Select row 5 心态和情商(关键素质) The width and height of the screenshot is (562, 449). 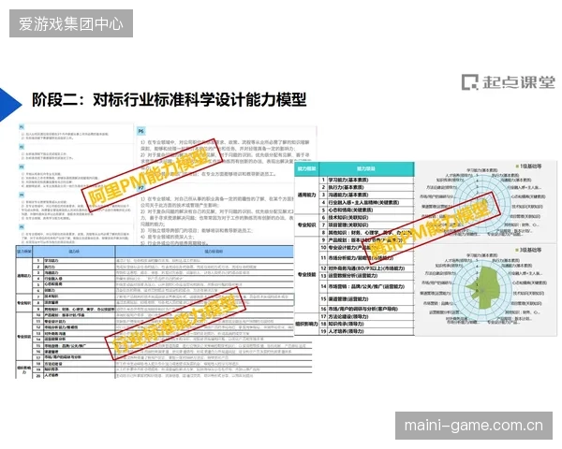pyautogui.click(x=366, y=210)
